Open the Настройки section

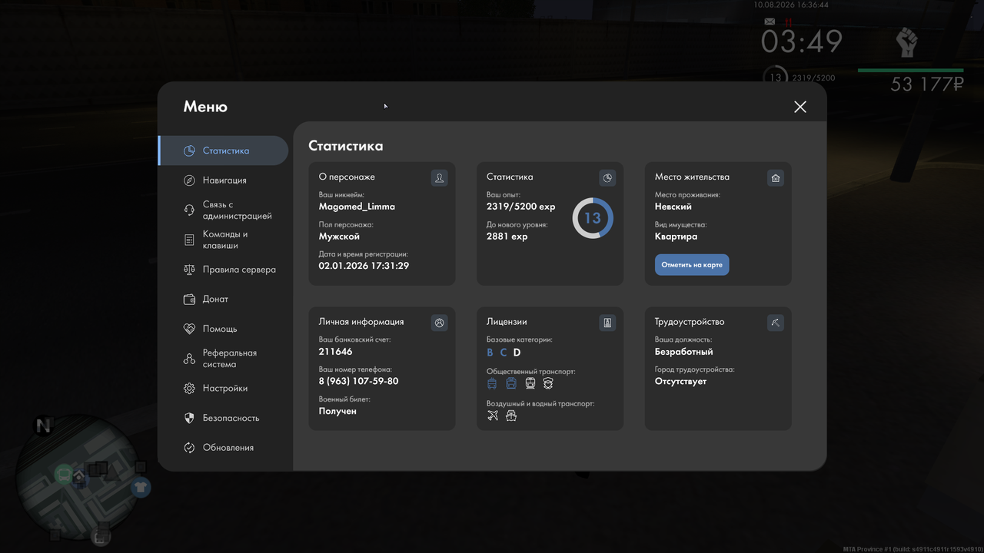223,389
